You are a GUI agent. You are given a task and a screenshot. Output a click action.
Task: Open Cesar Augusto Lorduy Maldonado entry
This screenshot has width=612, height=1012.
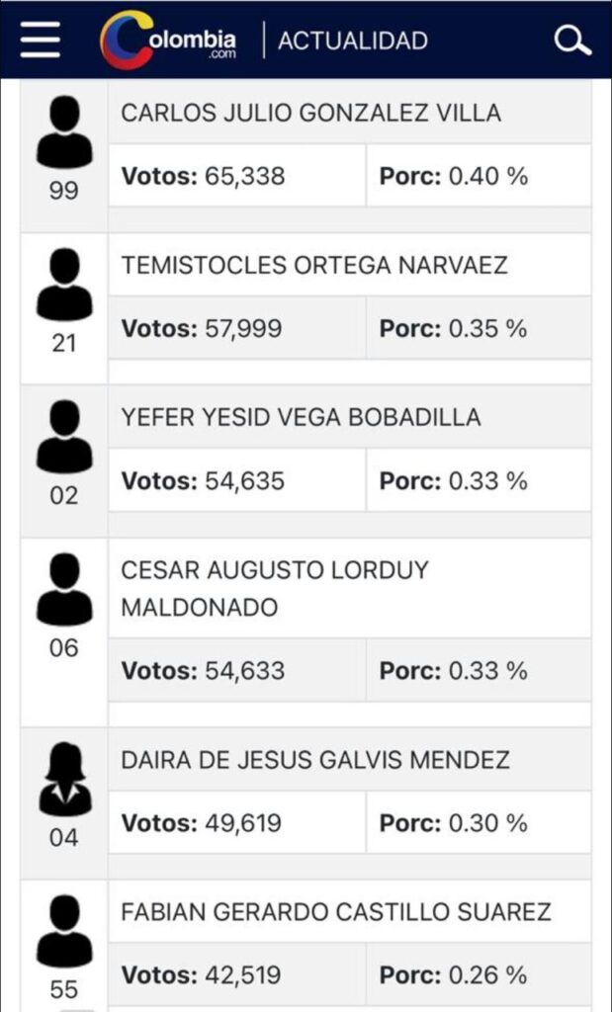click(275, 589)
